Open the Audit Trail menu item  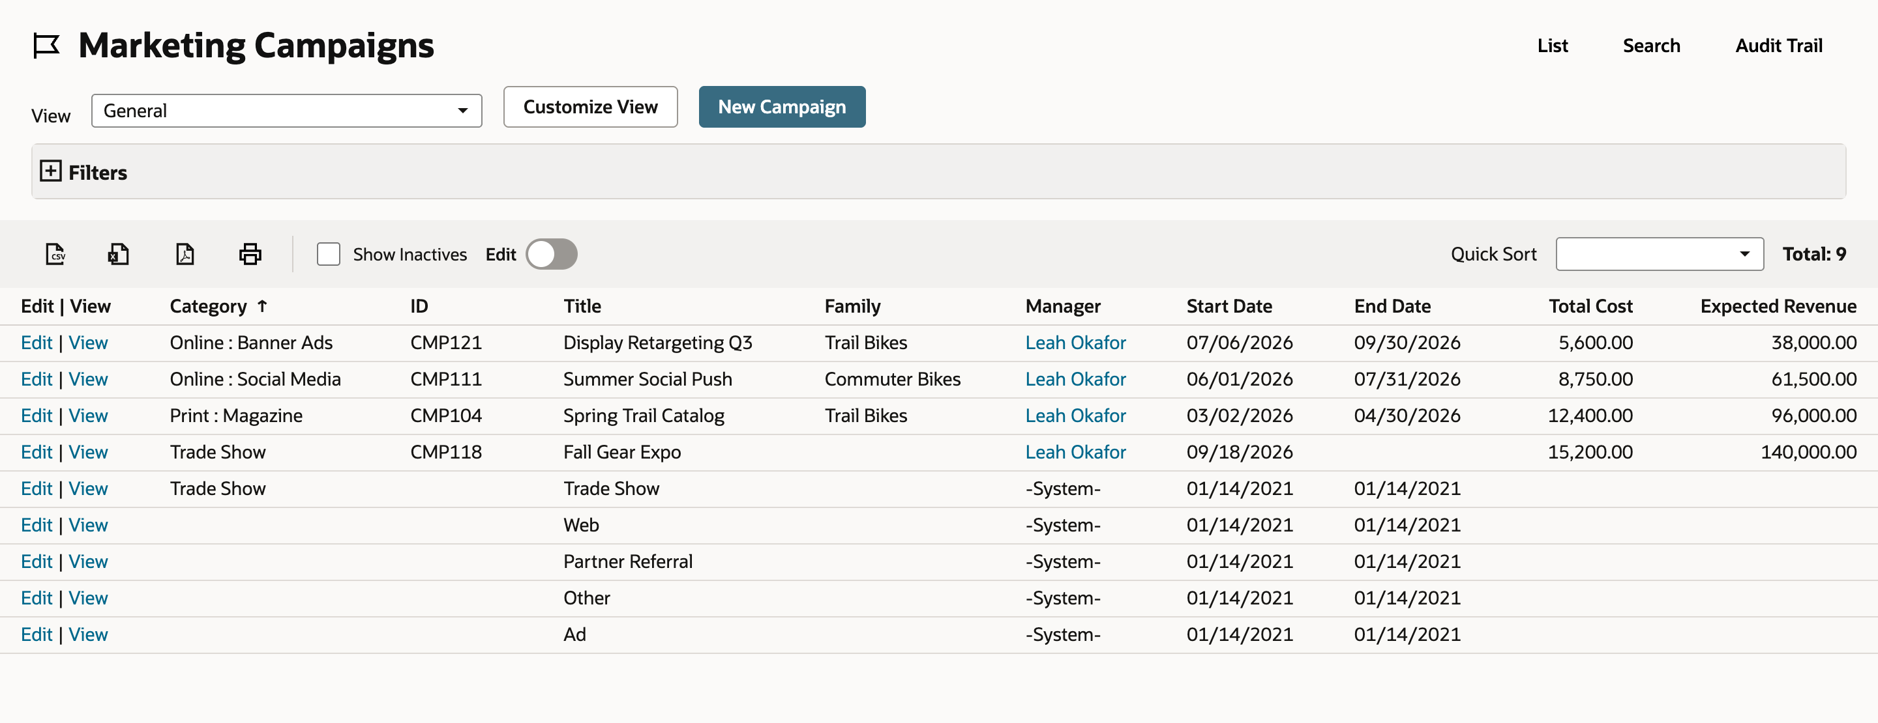point(1779,46)
